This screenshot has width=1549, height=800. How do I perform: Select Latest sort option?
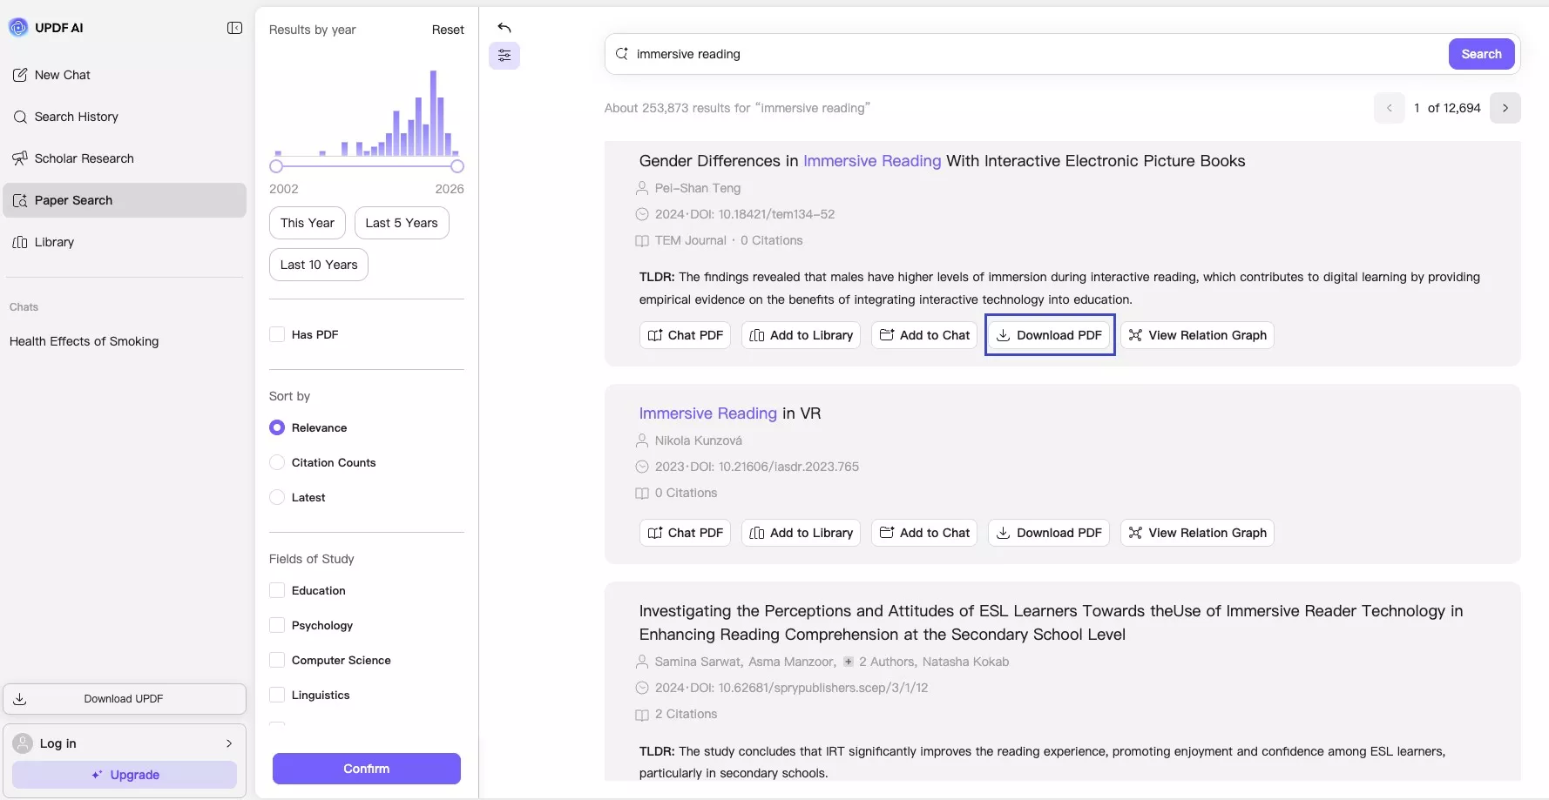tap(277, 497)
